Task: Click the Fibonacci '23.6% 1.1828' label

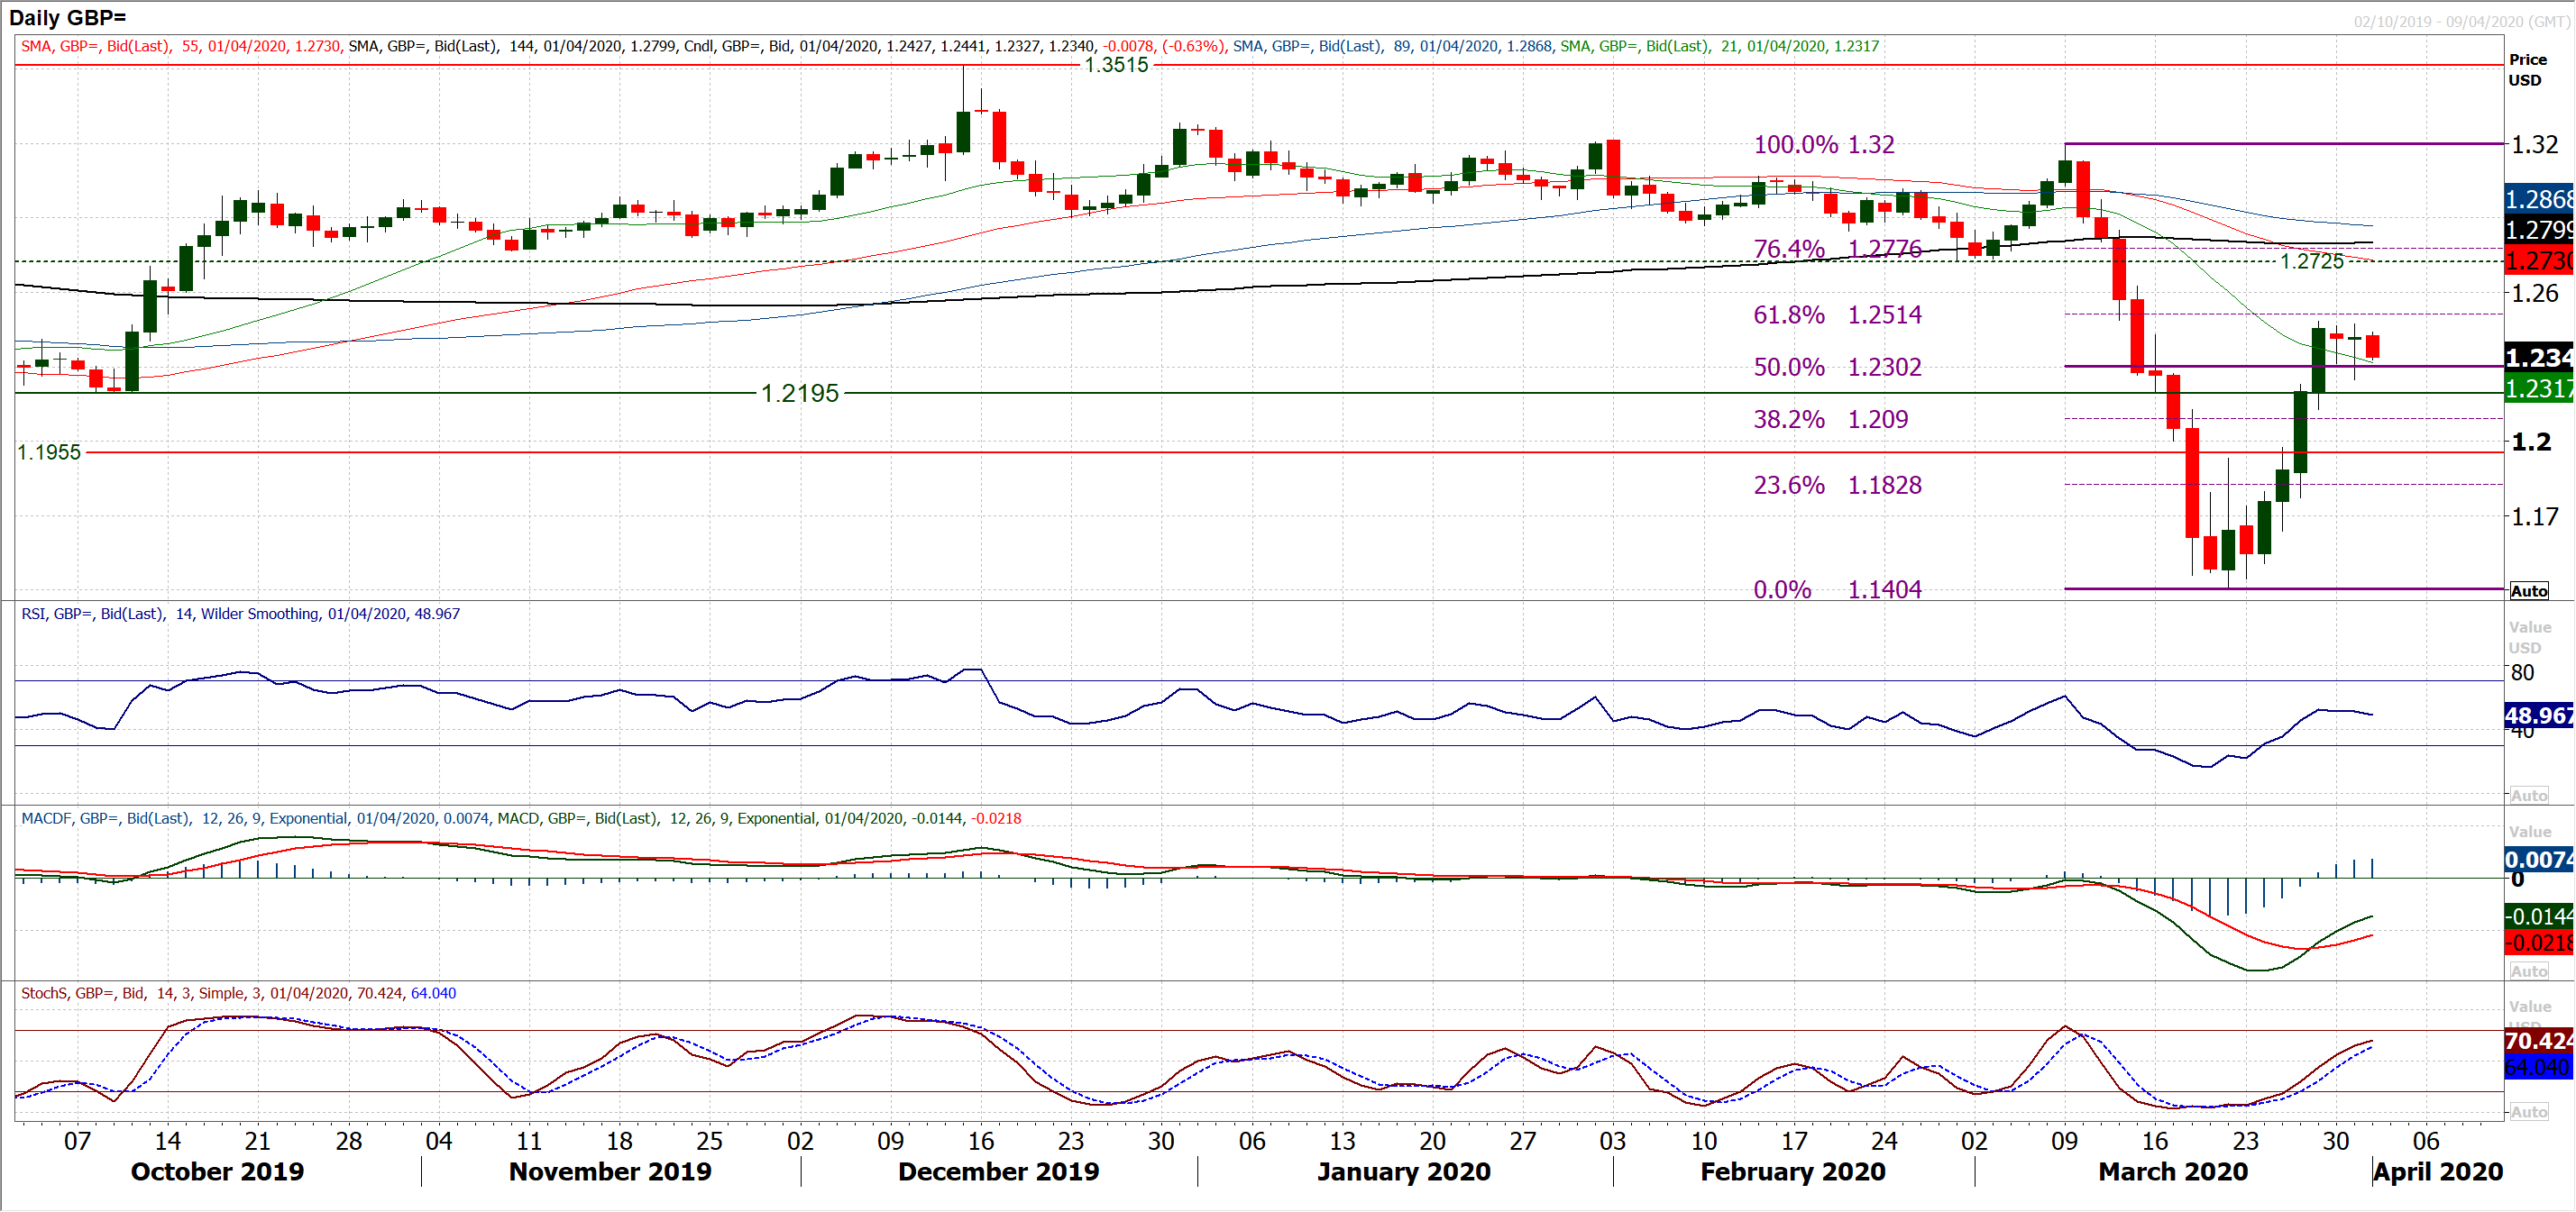Action: click(1837, 485)
